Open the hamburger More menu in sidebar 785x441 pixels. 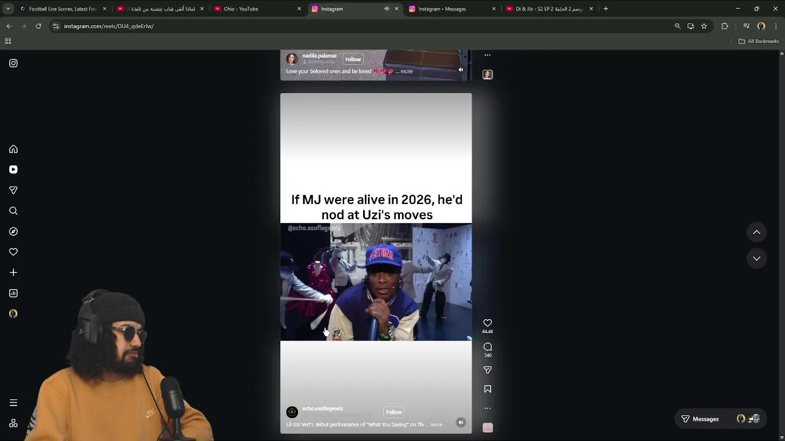13,403
